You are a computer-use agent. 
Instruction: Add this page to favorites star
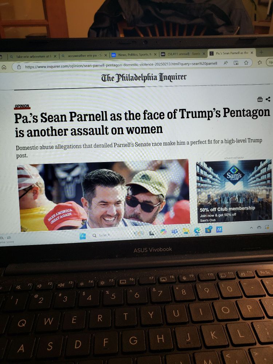(x=246, y=63)
